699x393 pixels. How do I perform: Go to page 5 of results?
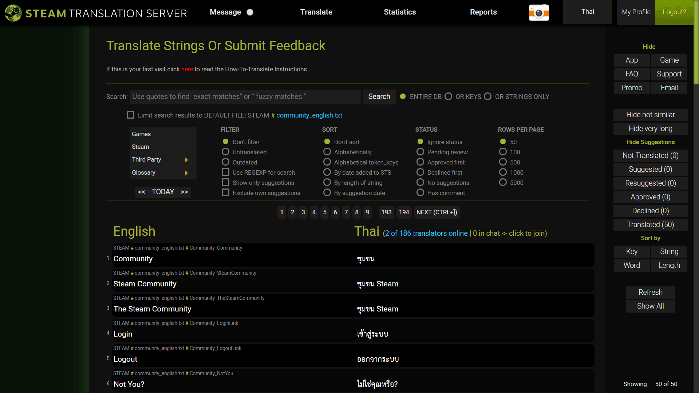(x=325, y=212)
